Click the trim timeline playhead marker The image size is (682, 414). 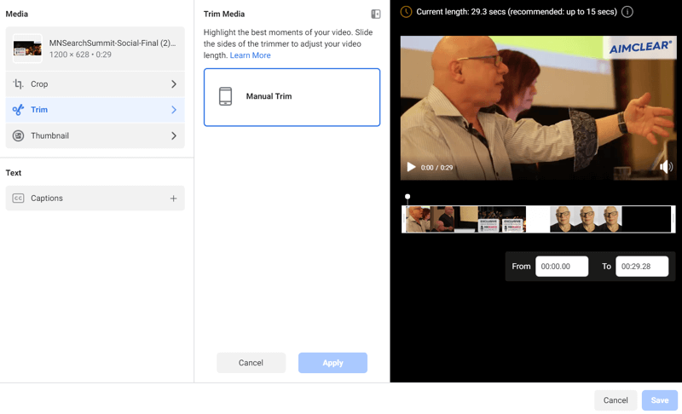(407, 197)
